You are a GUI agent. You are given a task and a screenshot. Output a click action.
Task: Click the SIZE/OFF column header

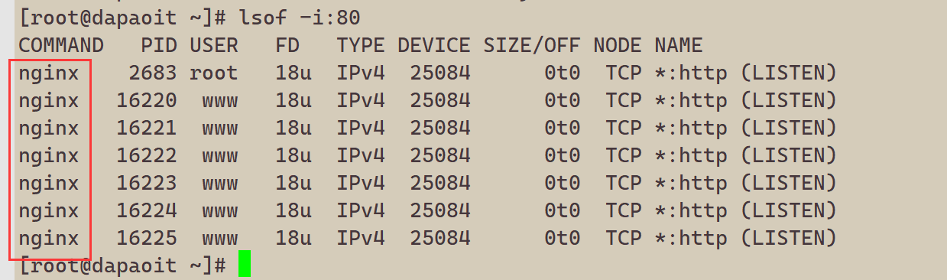531,45
